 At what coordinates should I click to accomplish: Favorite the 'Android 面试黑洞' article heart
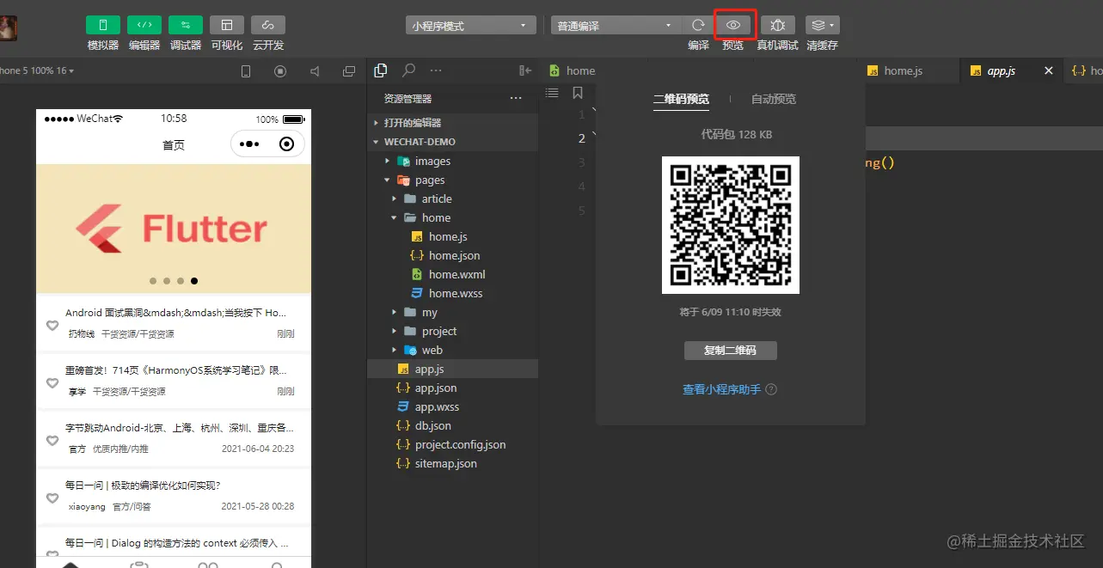click(52, 326)
